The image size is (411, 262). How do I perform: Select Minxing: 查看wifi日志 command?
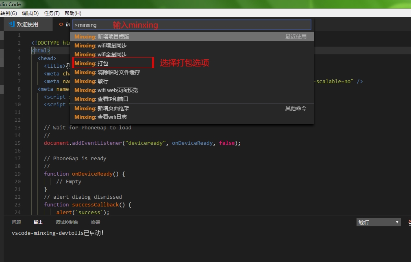point(191,117)
